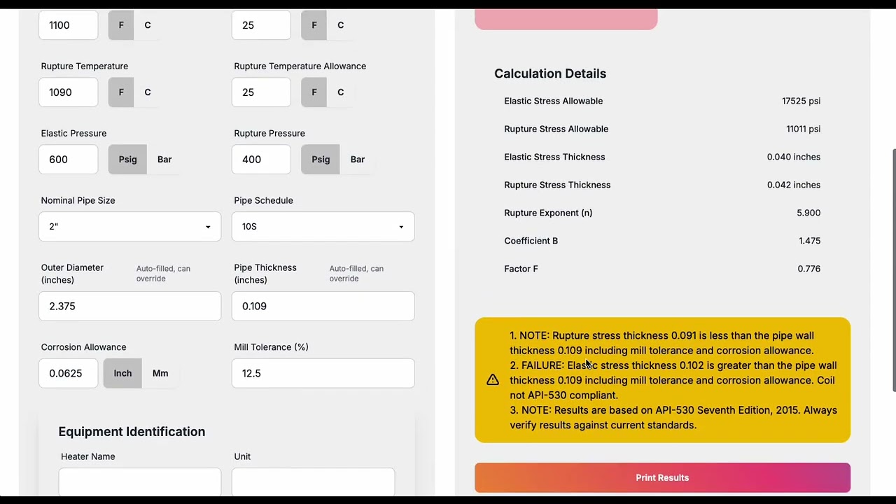Select C unit beside the 1100 field
896x504 pixels.
(148, 25)
